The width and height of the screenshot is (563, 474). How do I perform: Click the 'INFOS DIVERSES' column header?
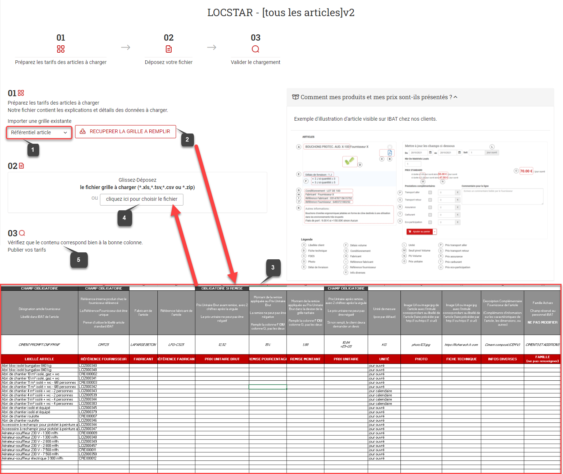(503, 359)
